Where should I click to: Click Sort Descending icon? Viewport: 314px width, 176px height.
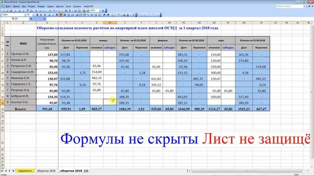click(x=79, y=11)
